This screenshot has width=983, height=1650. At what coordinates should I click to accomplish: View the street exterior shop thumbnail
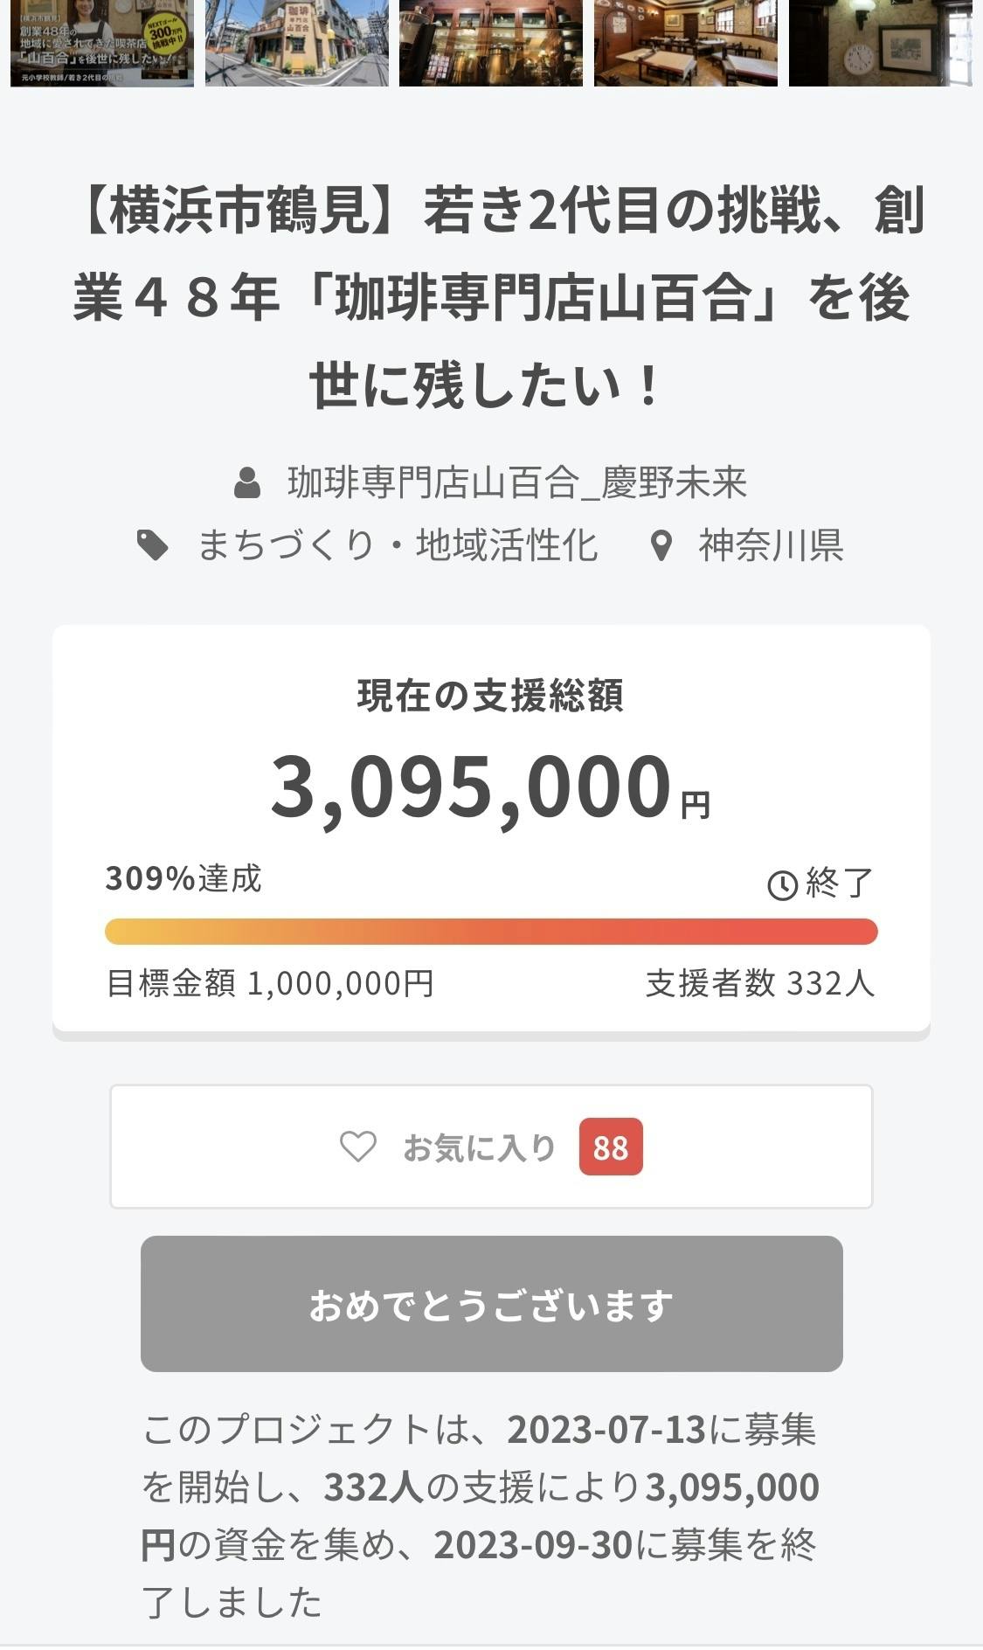[x=297, y=43]
